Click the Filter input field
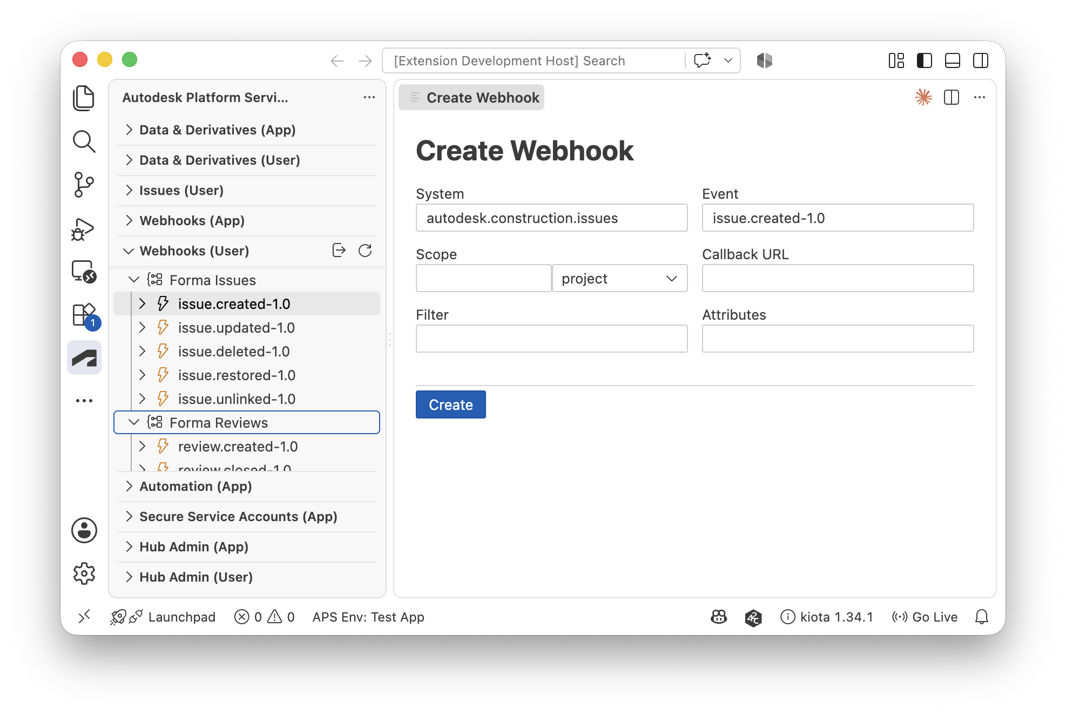 click(x=551, y=339)
